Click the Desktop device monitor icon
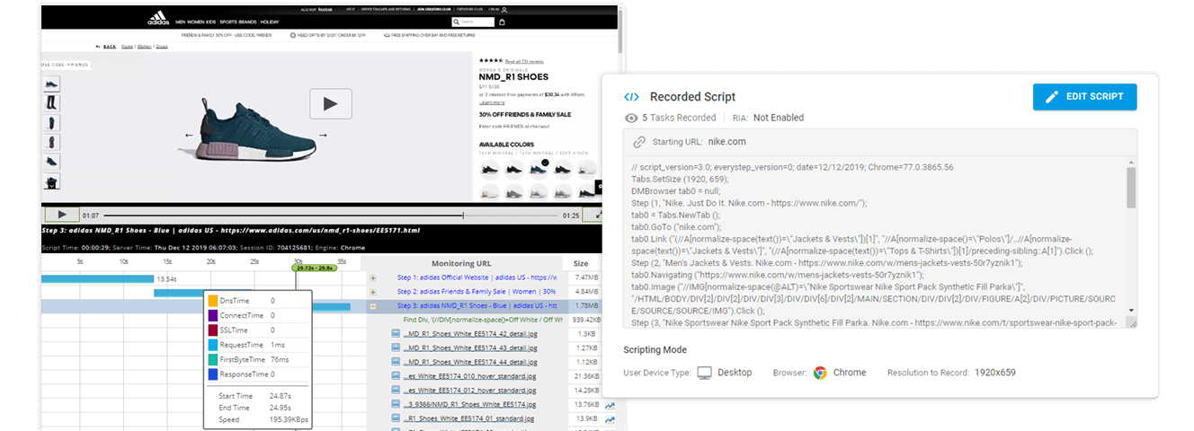The image size is (1194, 431). (x=705, y=373)
